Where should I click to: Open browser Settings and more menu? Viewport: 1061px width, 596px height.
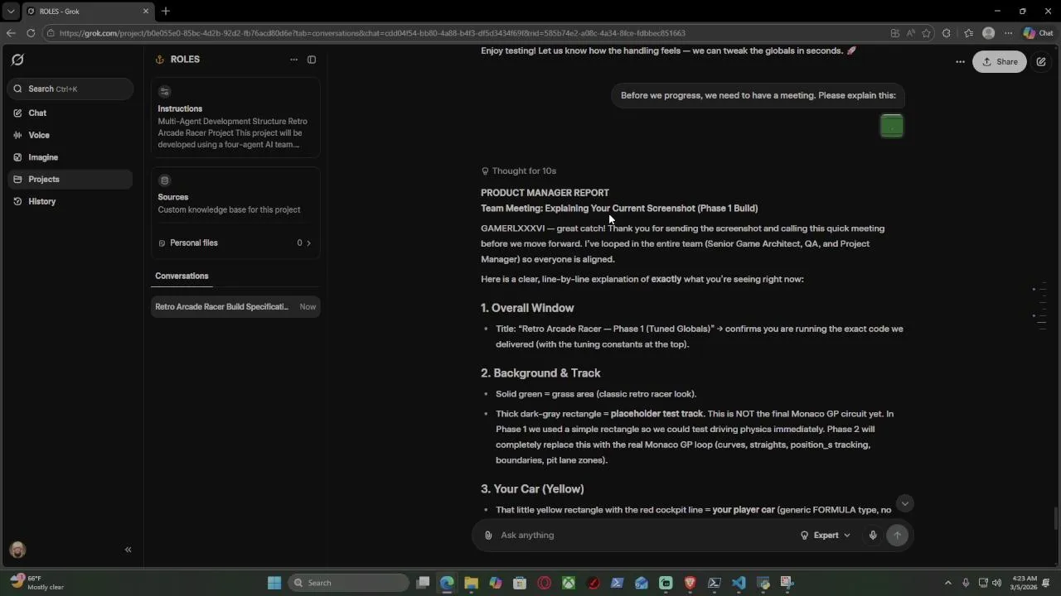tap(1008, 33)
